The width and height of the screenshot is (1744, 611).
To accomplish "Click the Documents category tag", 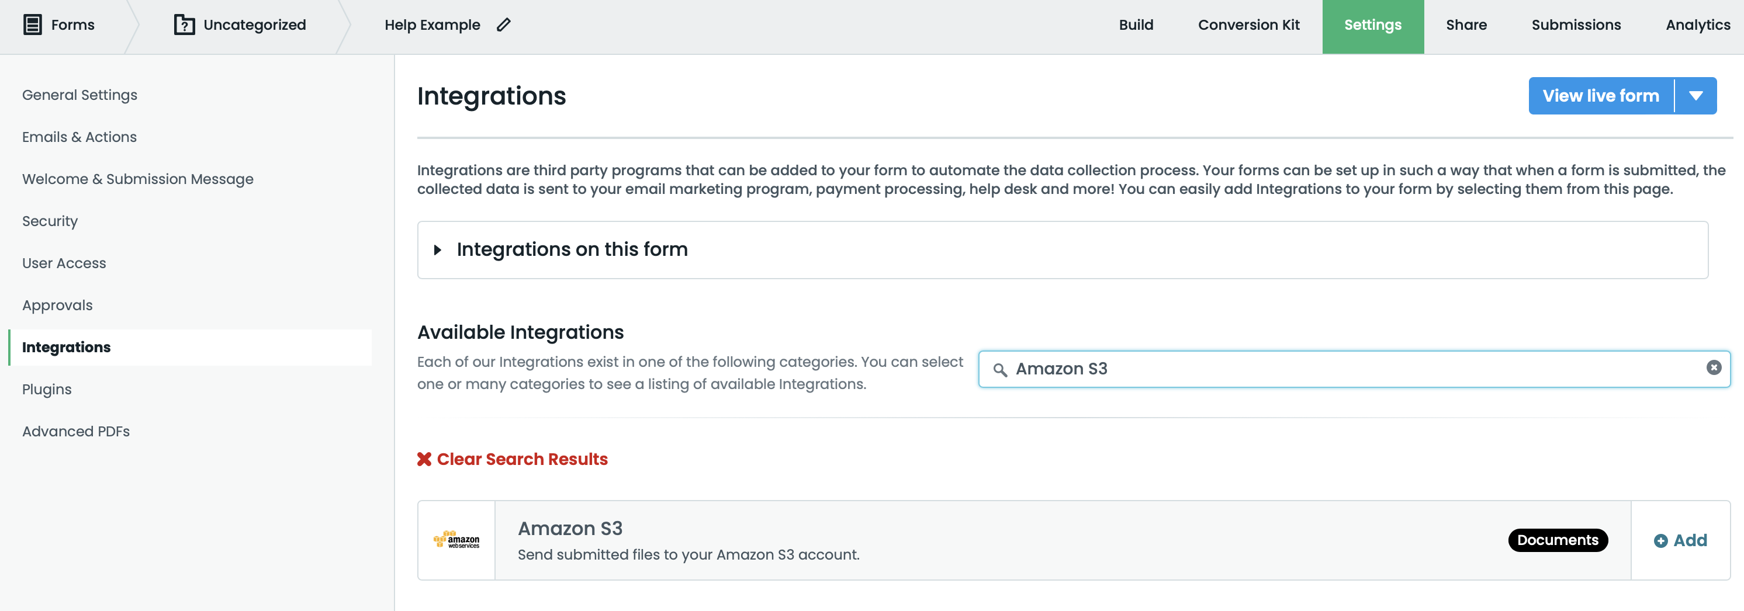I will tap(1557, 540).
